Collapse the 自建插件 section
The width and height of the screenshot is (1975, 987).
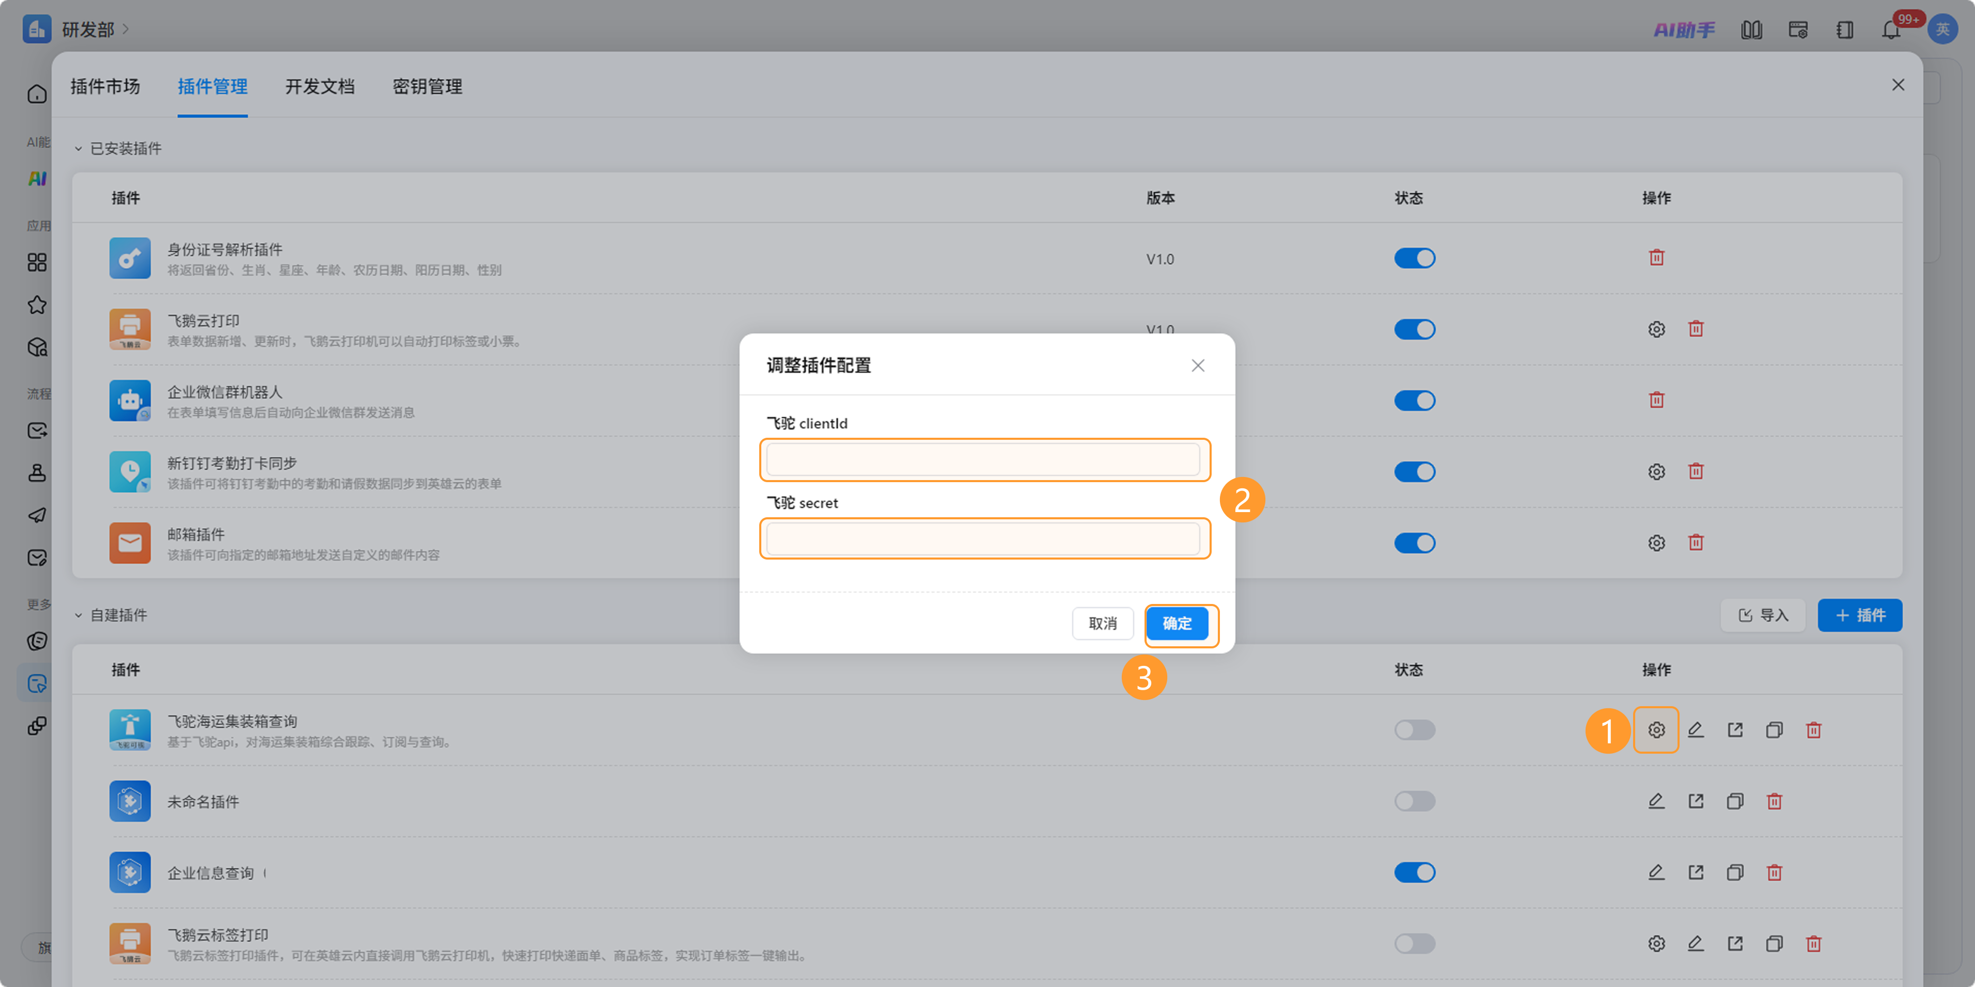(78, 615)
